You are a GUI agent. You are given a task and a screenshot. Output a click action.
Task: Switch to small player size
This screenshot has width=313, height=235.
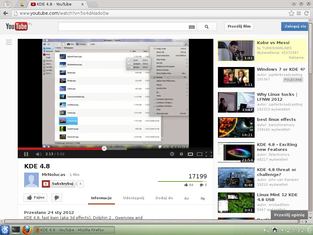click(x=190, y=154)
